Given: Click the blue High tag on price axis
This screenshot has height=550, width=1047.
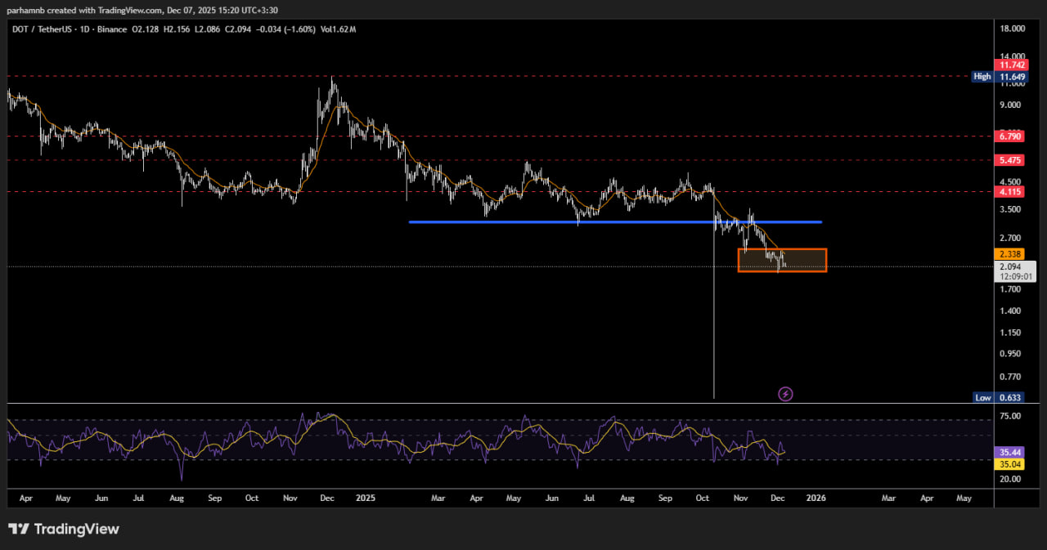Looking at the screenshot, I should coord(982,76).
